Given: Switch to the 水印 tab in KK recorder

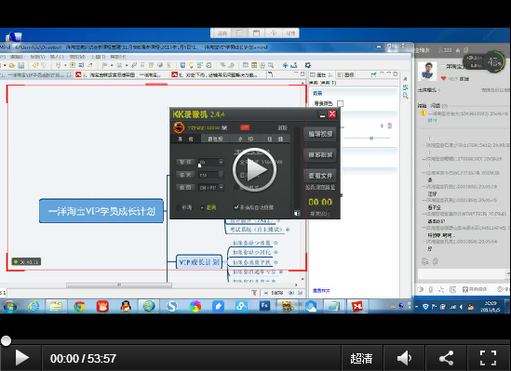Looking at the screenshot, I should (x=246, y=139).
